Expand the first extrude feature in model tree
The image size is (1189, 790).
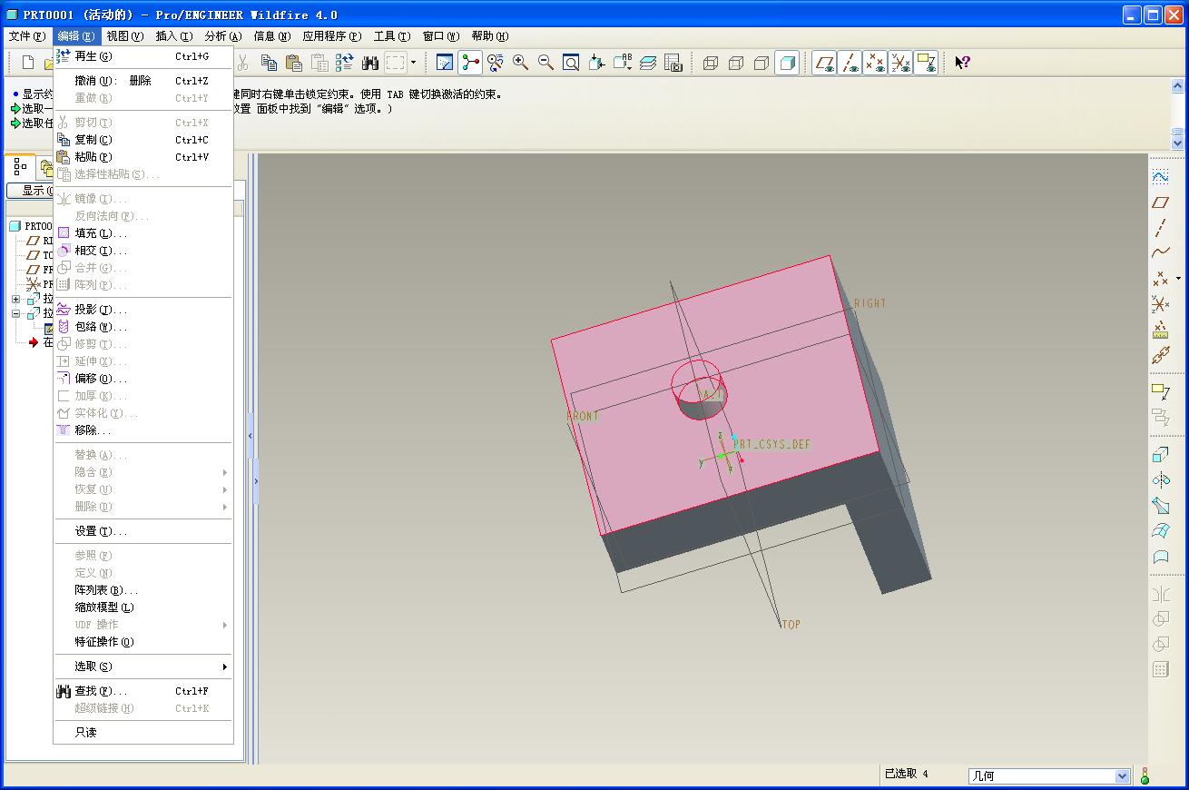15,299
